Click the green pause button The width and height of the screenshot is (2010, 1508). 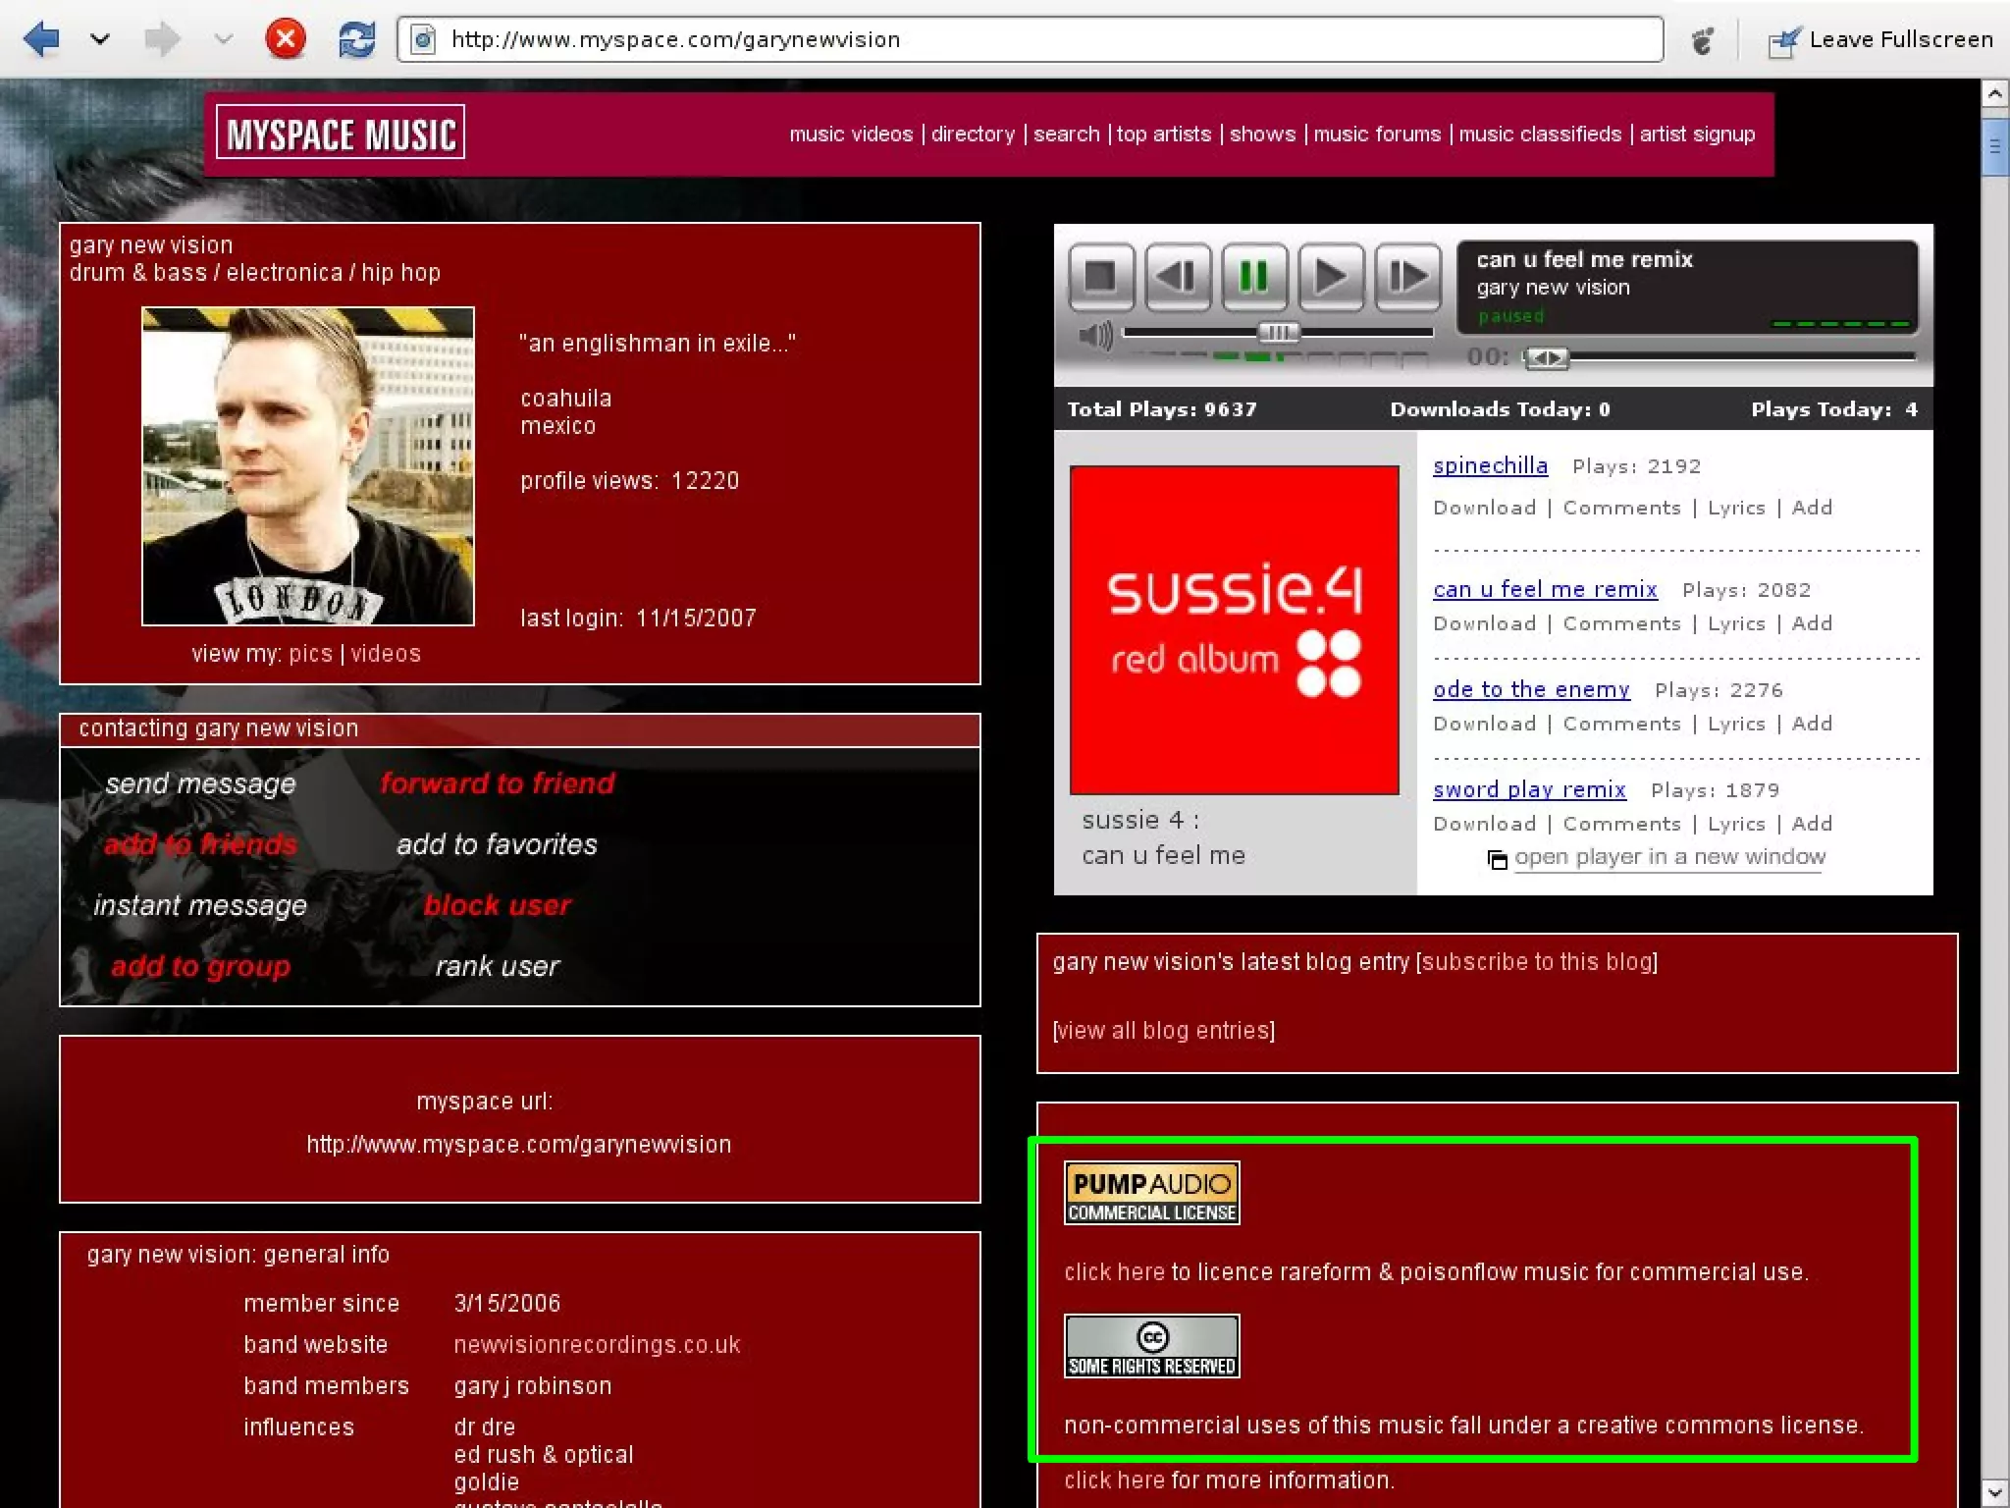[x=1253, y=277]
